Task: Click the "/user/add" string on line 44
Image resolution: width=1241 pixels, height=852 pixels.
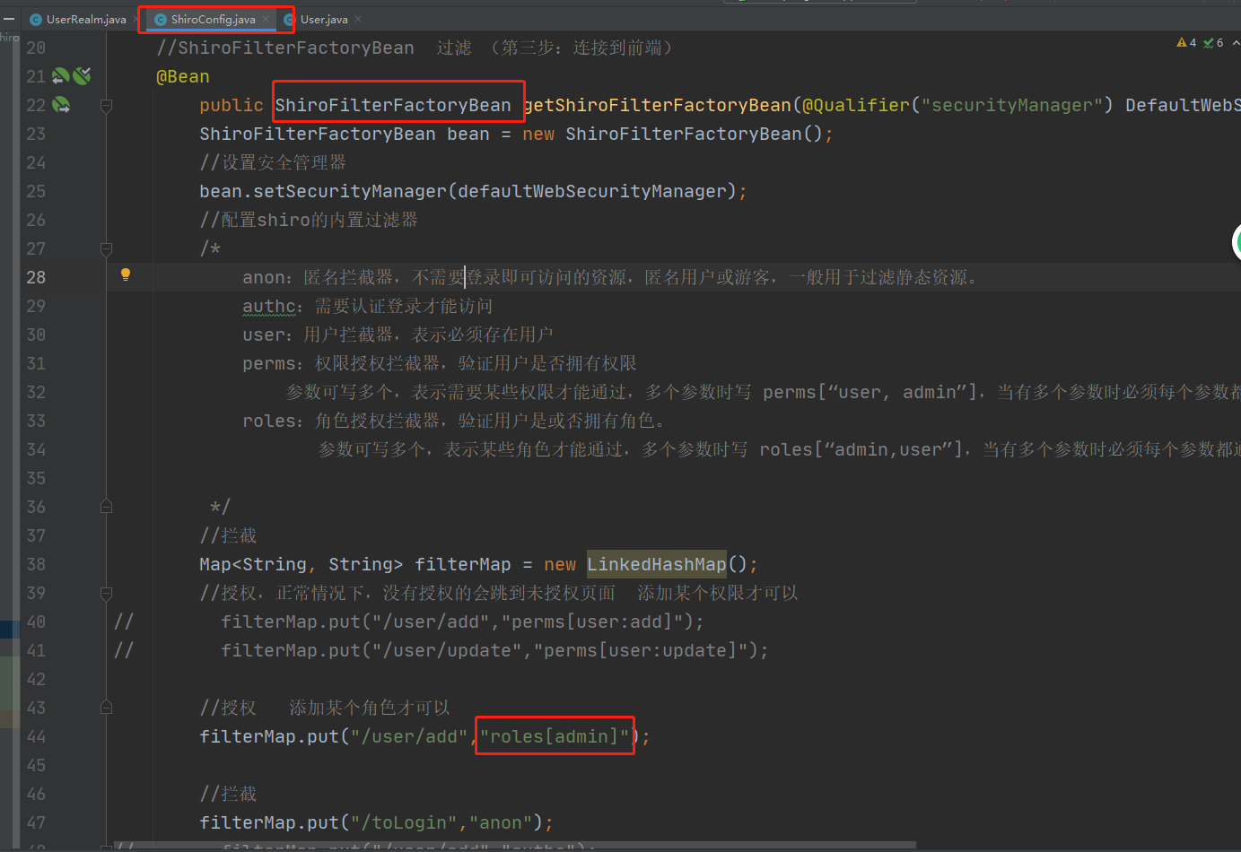Action: click(x=409, y=736)
